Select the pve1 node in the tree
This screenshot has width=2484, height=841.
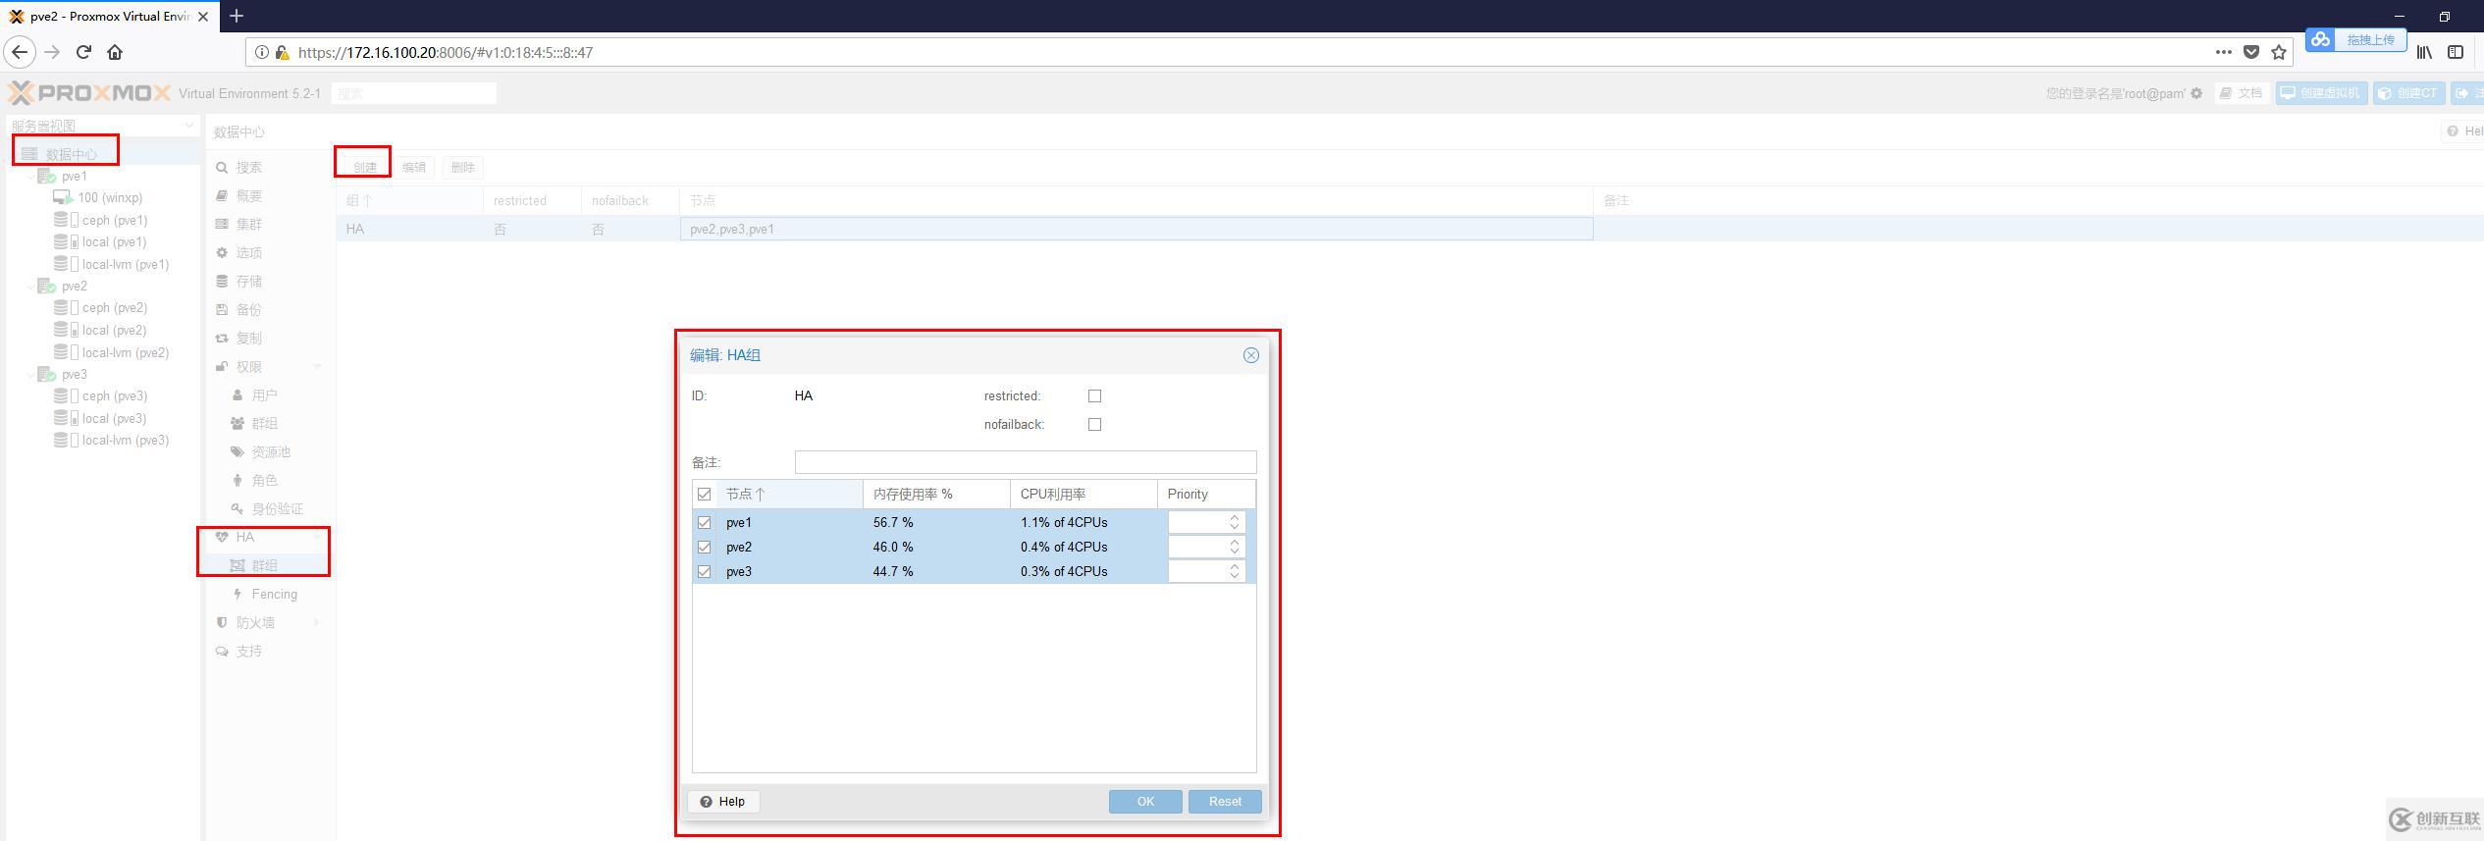click(x=74, y=177)
